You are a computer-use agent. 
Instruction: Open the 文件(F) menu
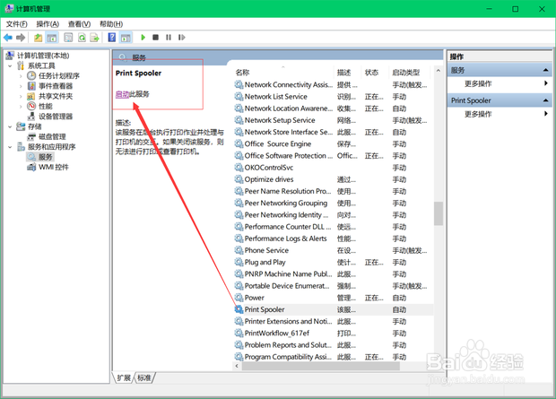[x=16, y=24]
